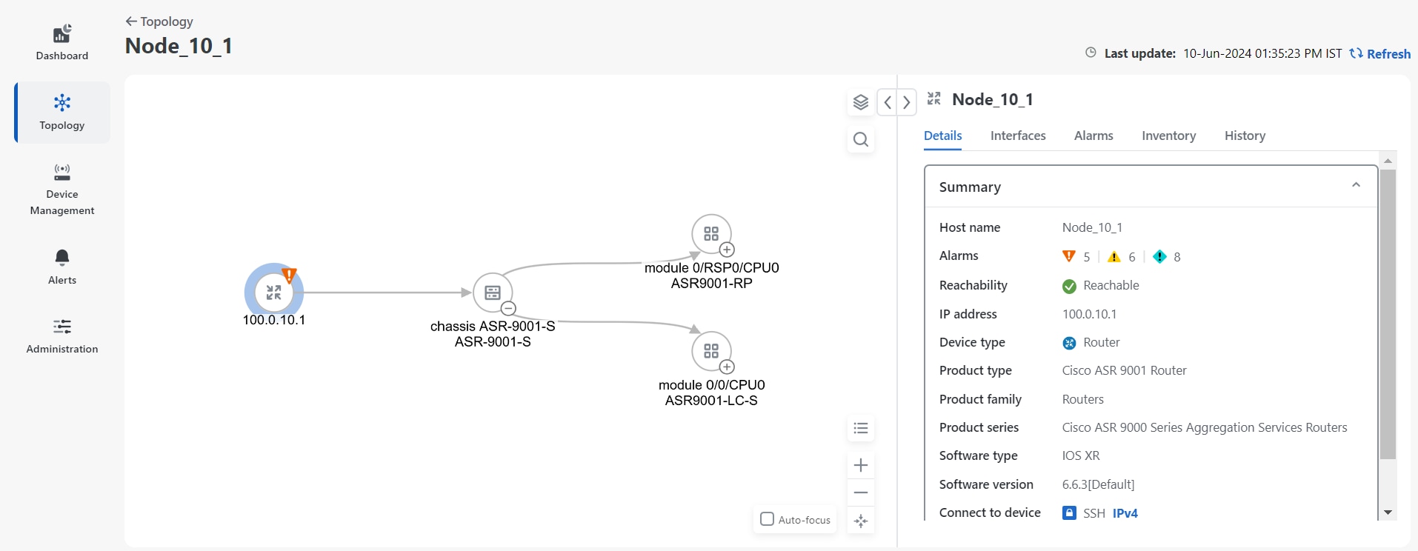Viewport: 1418px width, 551px height.
Task: Select module 0/RSP0/CPU0 node
Action: (x=711, y=234)
